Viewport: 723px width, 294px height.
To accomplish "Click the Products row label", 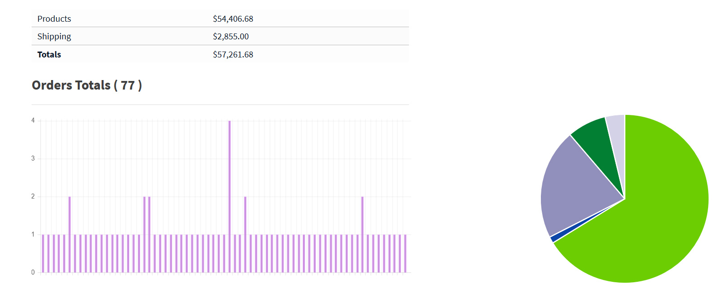I will click(x=54, y=19).
